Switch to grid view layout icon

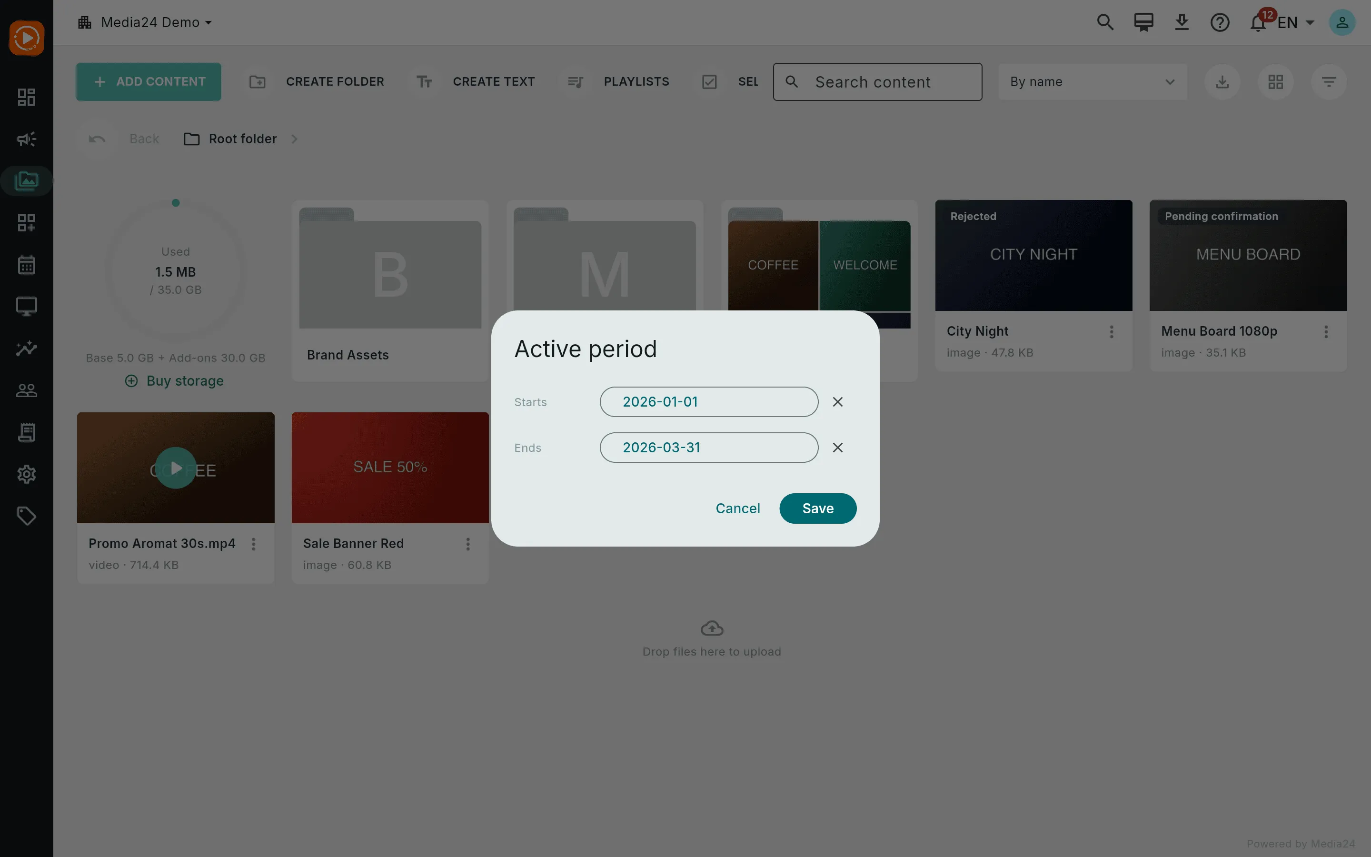point(1275,81)
